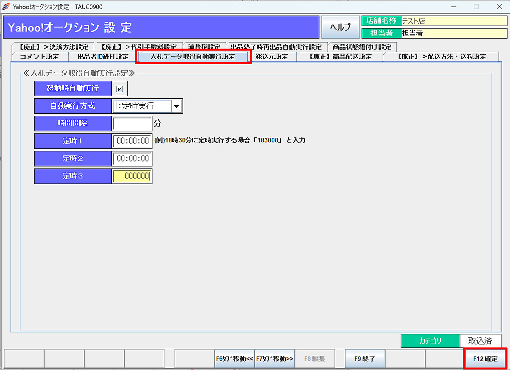510x370 pixels.
Task: Click the ヘルプ help button
Action: click(x=340, y=27)
